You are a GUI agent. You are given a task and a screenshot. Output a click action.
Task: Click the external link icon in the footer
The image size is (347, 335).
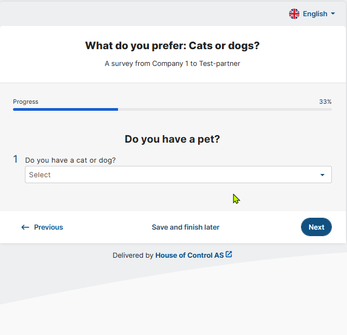coord(229,254)
